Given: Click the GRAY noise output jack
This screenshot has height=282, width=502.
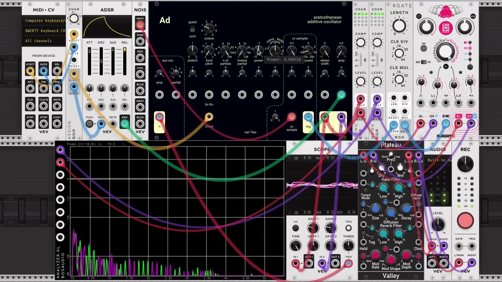Looking at the screenshot, I should pyautogui.click(x=140, y=107).
